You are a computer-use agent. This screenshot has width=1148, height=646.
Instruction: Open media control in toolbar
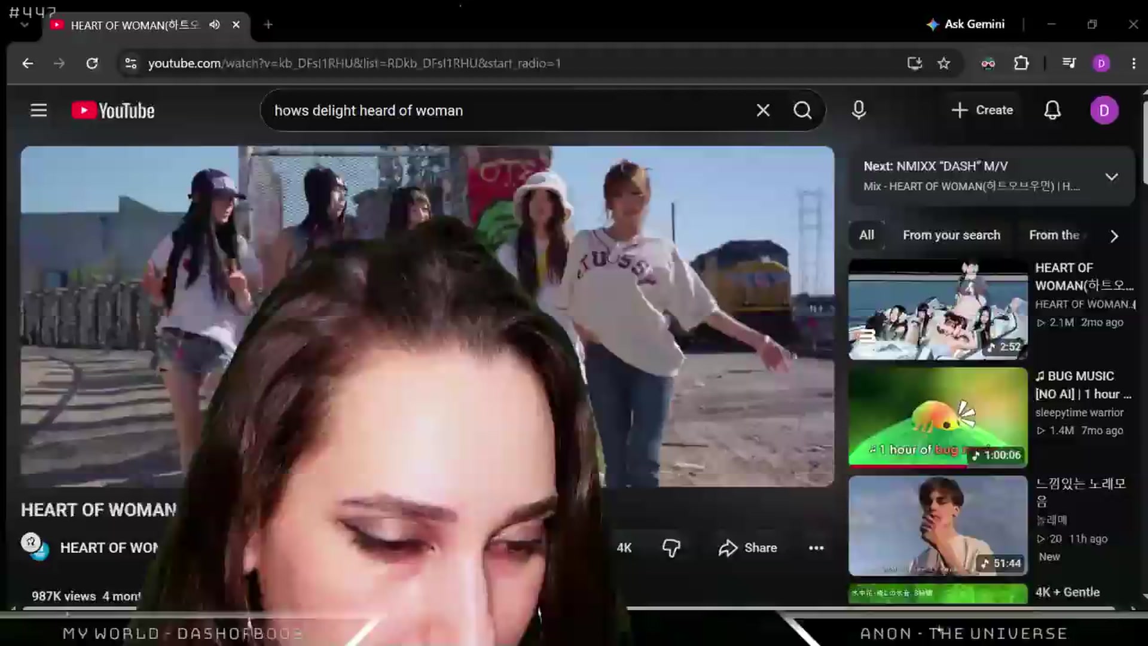pyautogui.click(x=1069, y=63)
